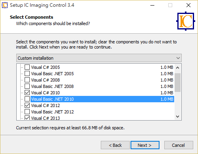Click the dropdown chevron arrow of installation type
The image size is (198, 154).
(x=178, y=58)
